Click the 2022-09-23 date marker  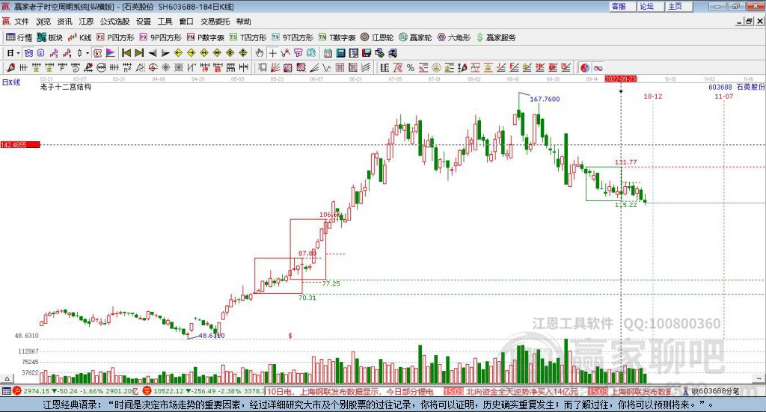click(x=620, y=79)
